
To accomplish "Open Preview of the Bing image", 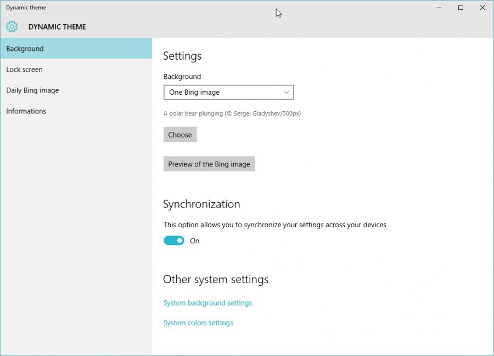I will click(x=209, y=163).
